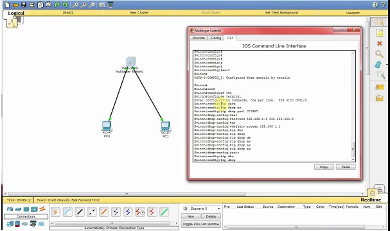390x231 pixels.
Task: Activate the Inspect magnifier tool
Action: click(x=379, y=54)
